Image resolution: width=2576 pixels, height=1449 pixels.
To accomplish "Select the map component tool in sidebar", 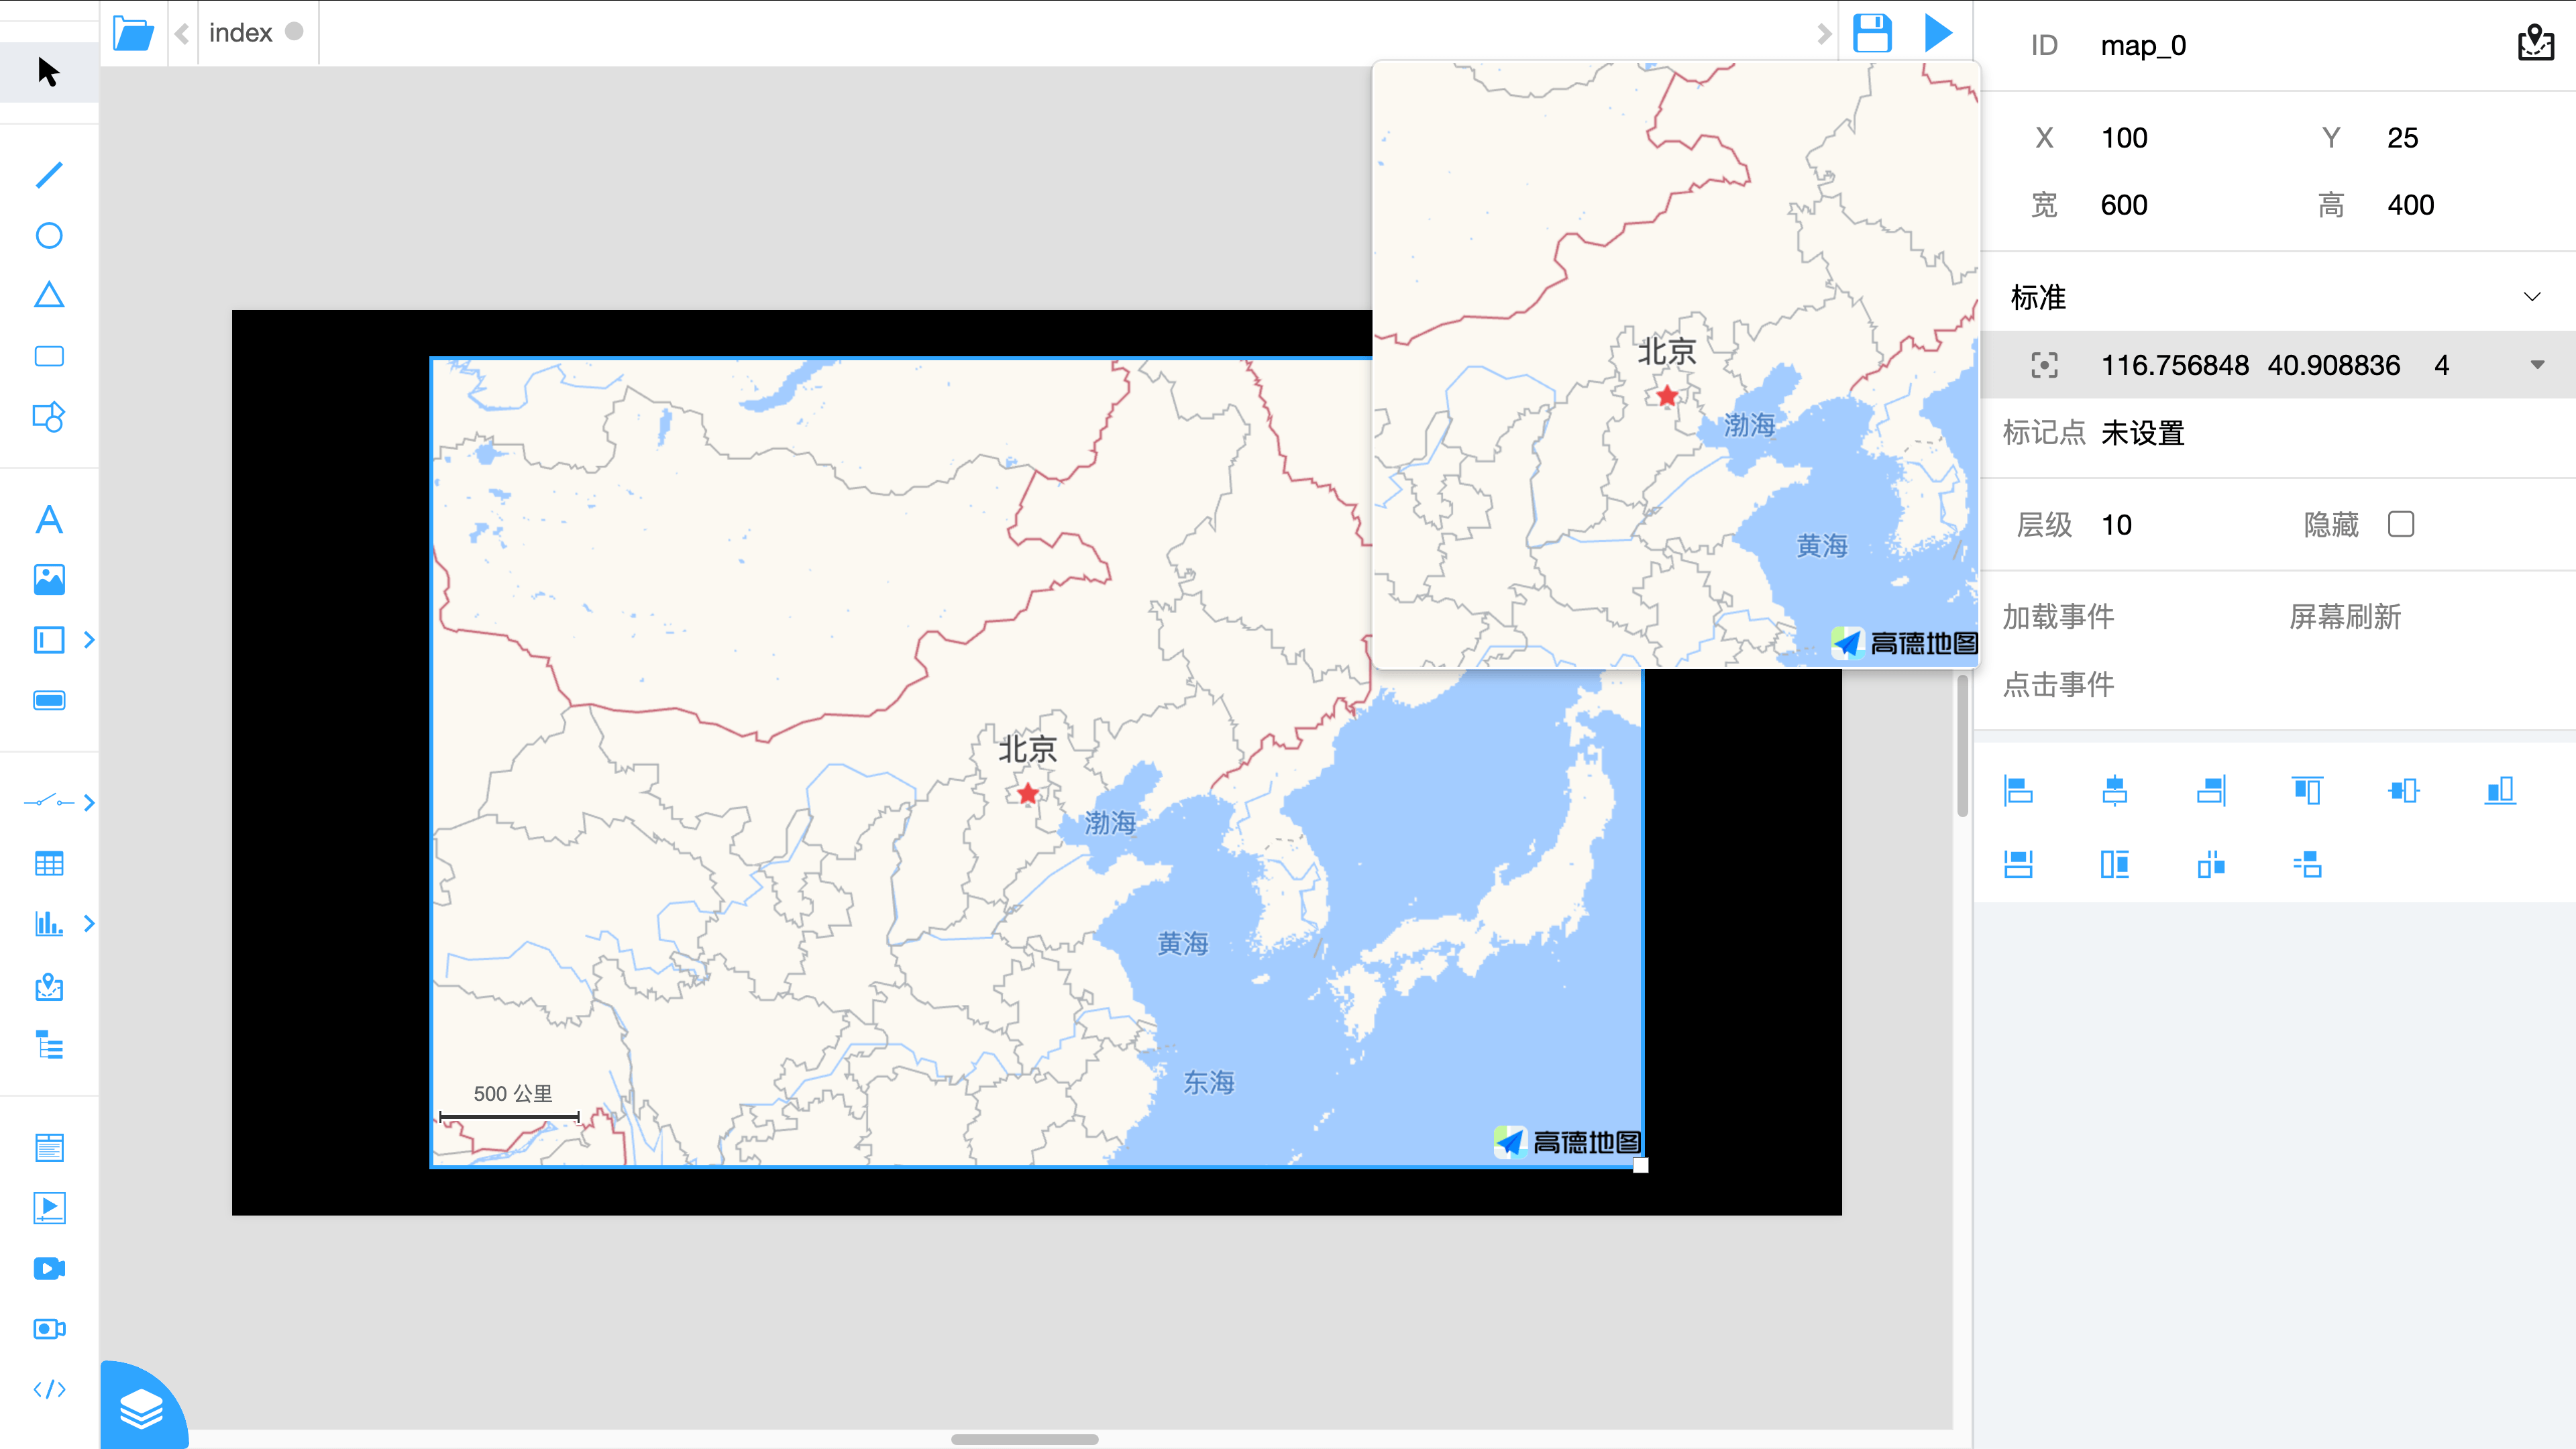I will coord(49,987).
